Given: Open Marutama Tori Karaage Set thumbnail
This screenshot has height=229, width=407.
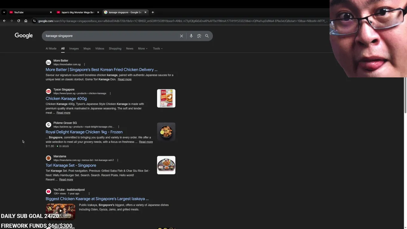Looking at the screenshot, I should pyautogui.click(x=166, y=165).
